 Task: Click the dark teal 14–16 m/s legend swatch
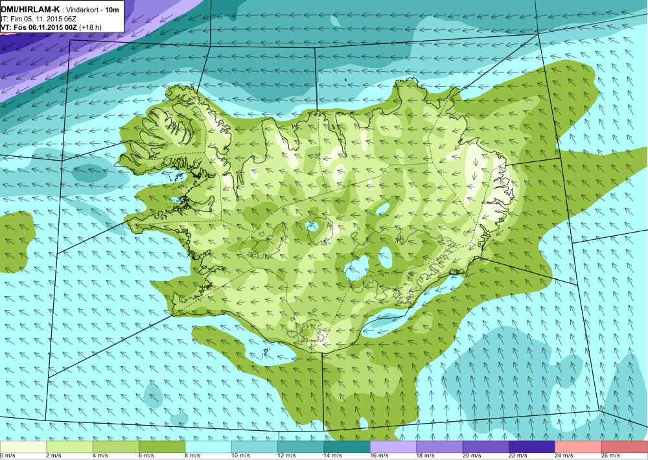[347, 447]
